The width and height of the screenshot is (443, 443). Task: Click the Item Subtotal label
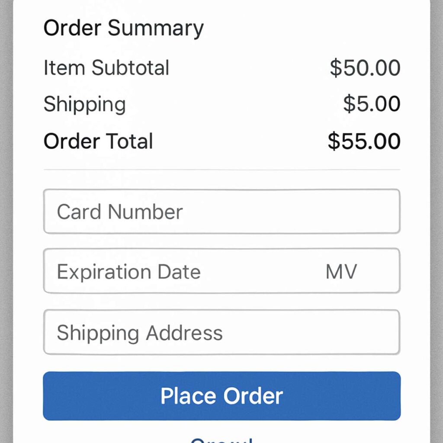(x=106, y=67)
